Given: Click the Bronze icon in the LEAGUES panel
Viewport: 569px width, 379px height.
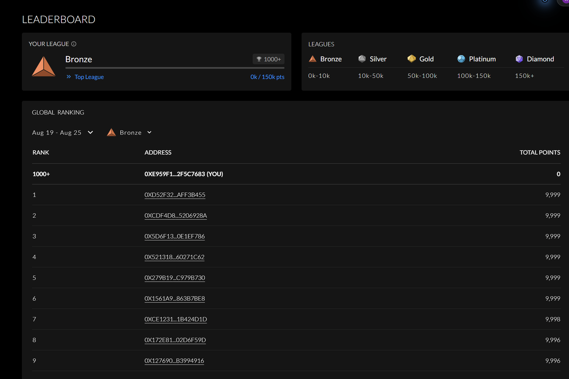Looking at the screenshot, I should pos(312,59).
